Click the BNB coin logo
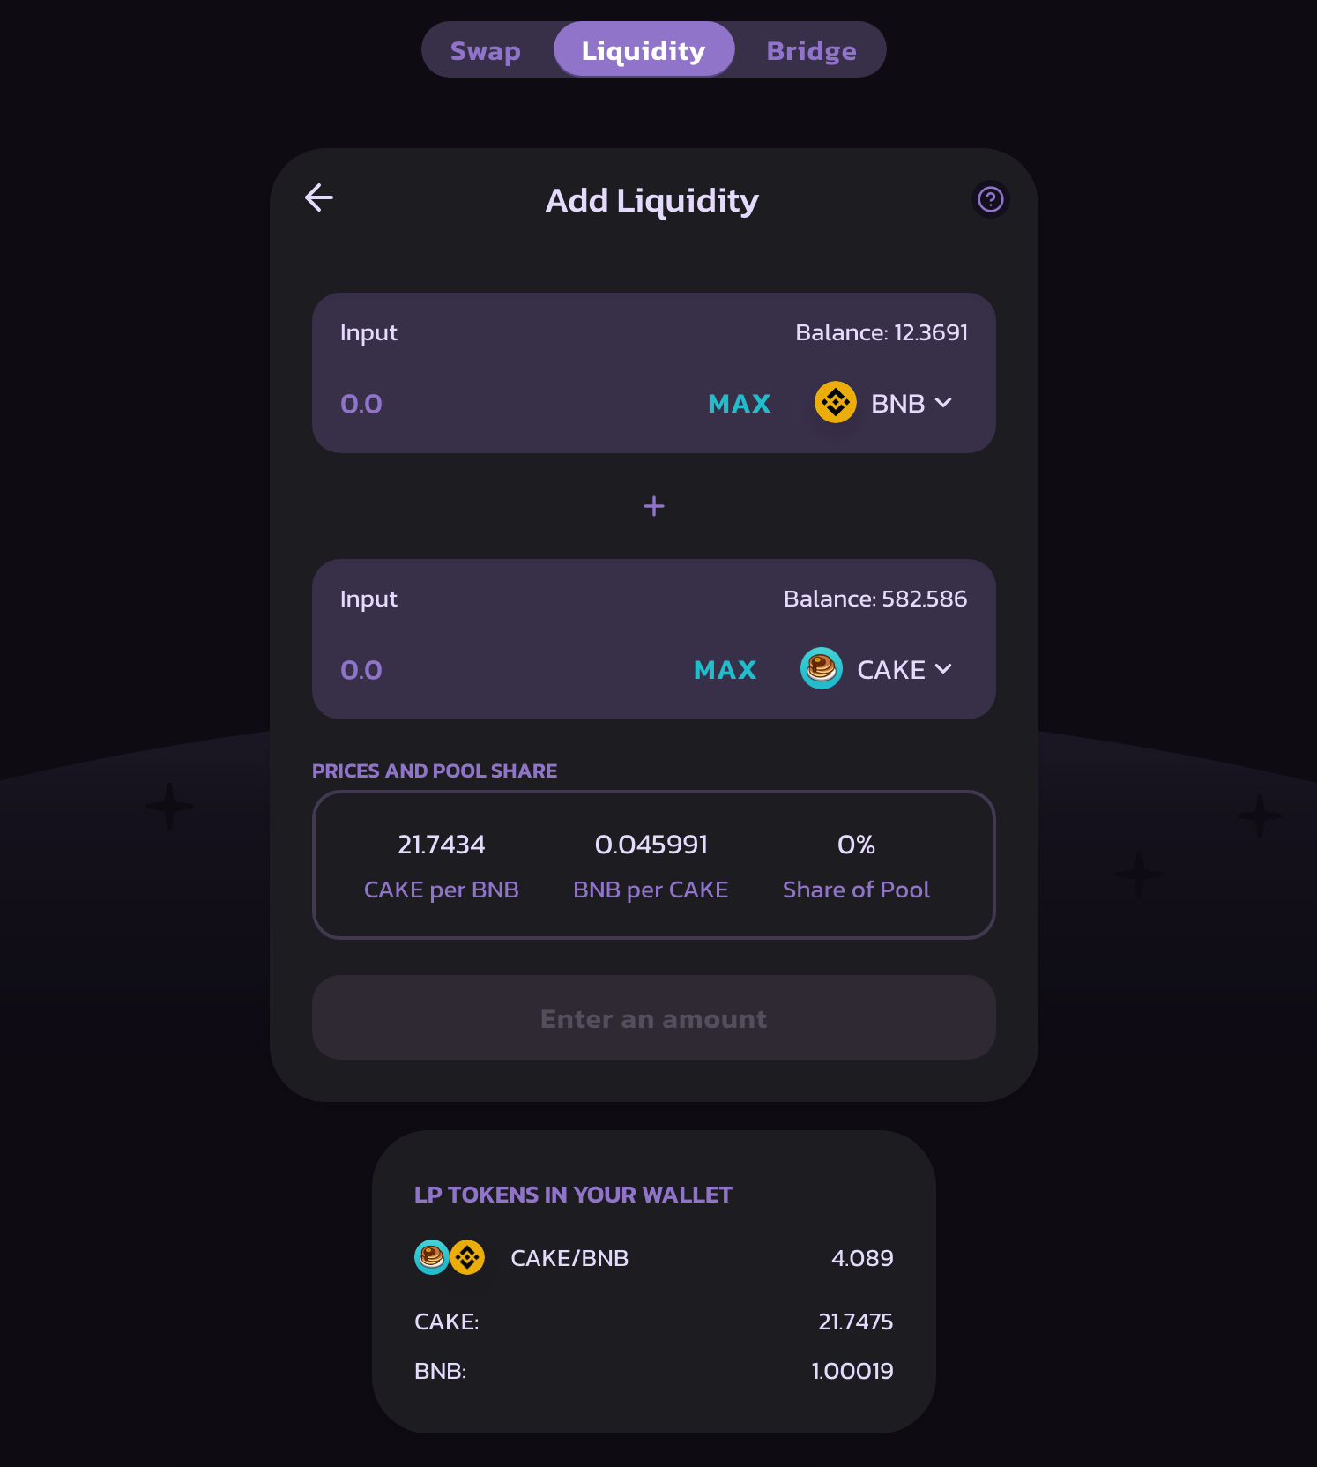The width and height of the screenshot is (1317, 1467). click(836, 402)
